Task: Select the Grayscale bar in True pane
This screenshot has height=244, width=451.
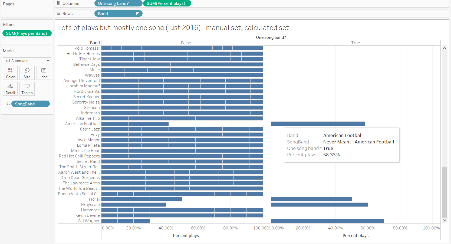Action: click(x=319, y=205)
